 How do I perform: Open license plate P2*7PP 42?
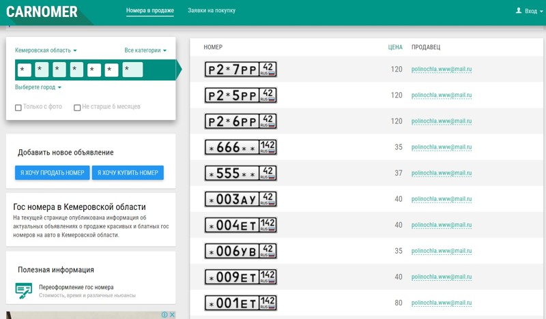pyautogui.click(x=240, y=70)
